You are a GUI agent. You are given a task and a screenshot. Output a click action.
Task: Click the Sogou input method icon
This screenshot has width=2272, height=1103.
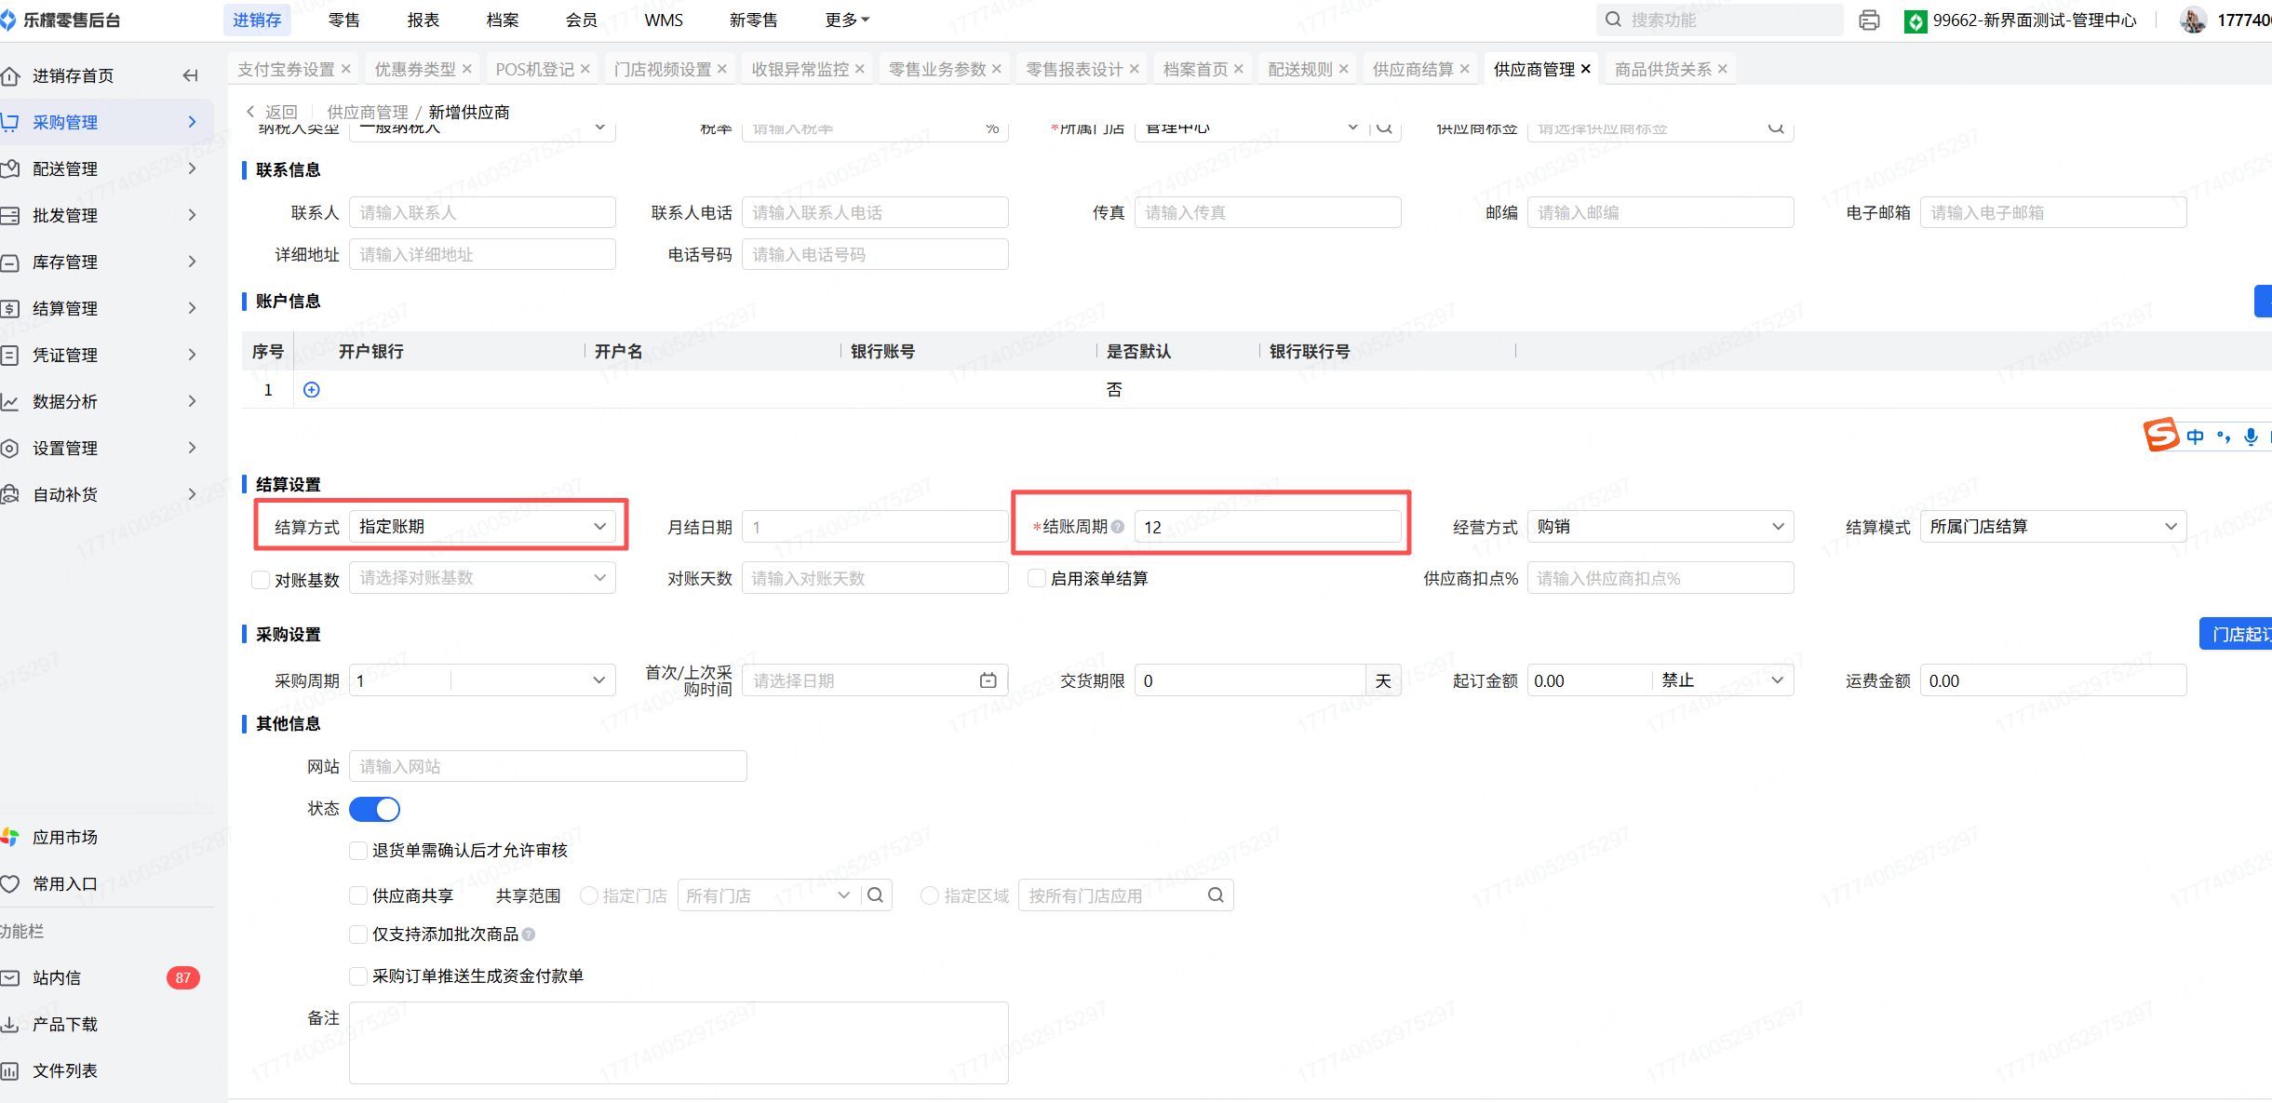2161,435
